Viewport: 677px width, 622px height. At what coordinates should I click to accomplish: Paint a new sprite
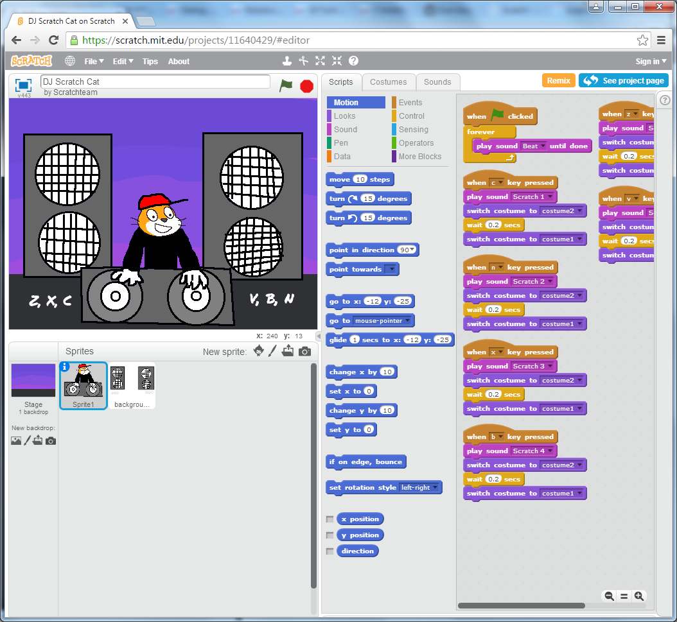point(272,350)
